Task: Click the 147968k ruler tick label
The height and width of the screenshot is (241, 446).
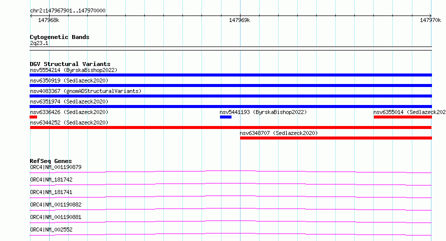Action: point(49,20)
